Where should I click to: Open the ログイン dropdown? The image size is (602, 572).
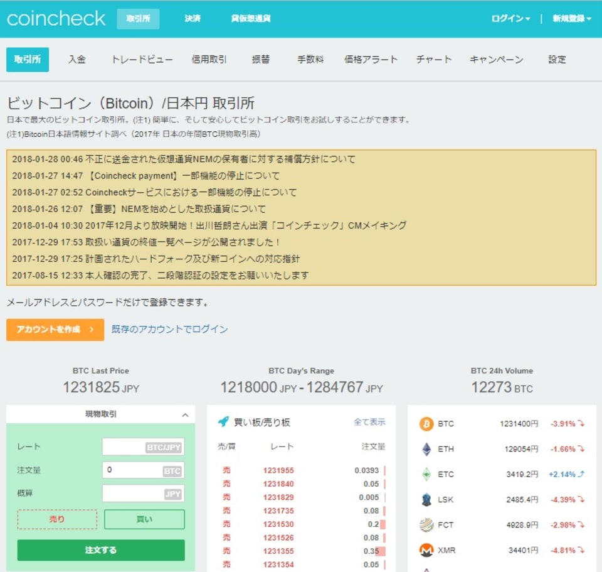point(510,18)
